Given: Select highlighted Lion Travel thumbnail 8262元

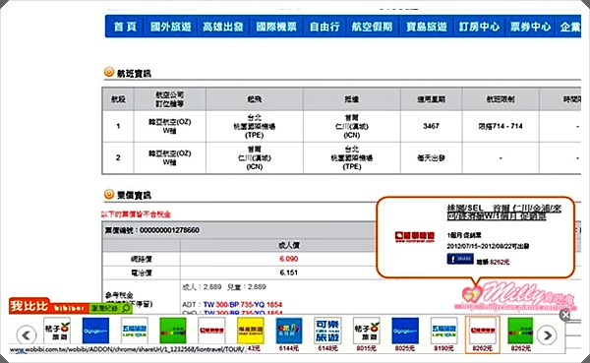Looking at the screenshot, I should tap(483, 334).
